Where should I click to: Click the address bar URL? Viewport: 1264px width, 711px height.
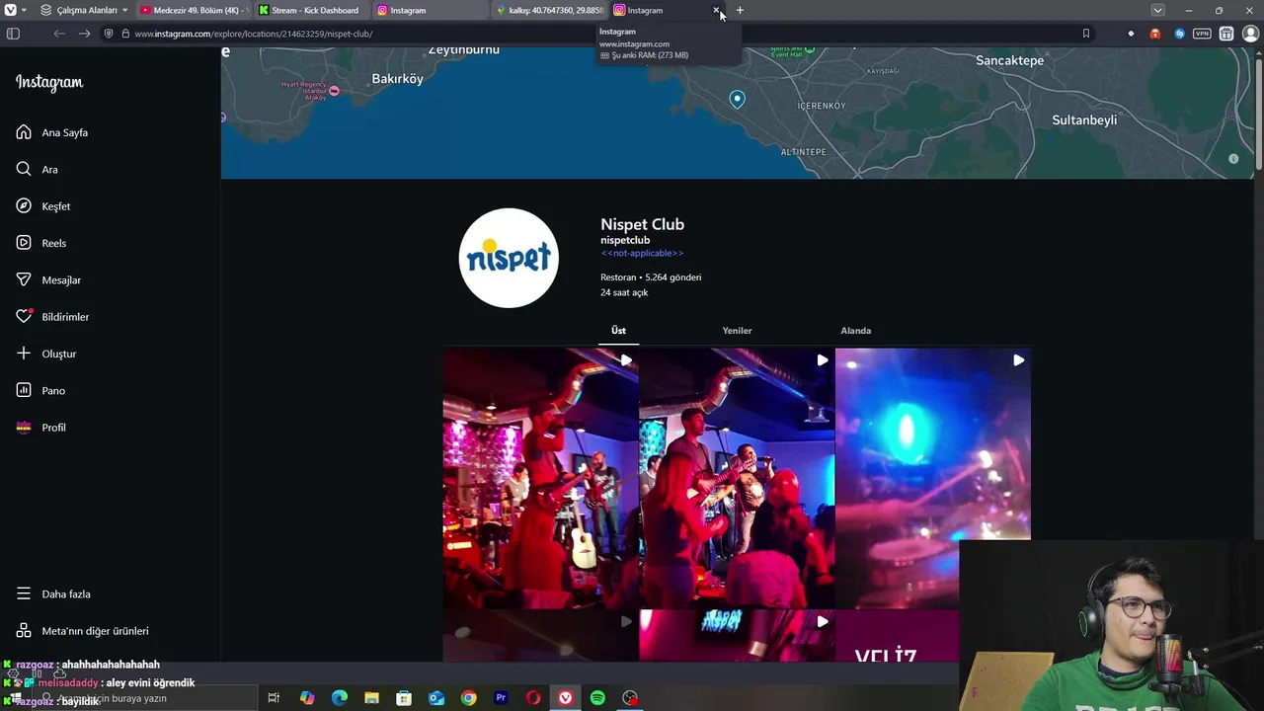pos(254,34)
